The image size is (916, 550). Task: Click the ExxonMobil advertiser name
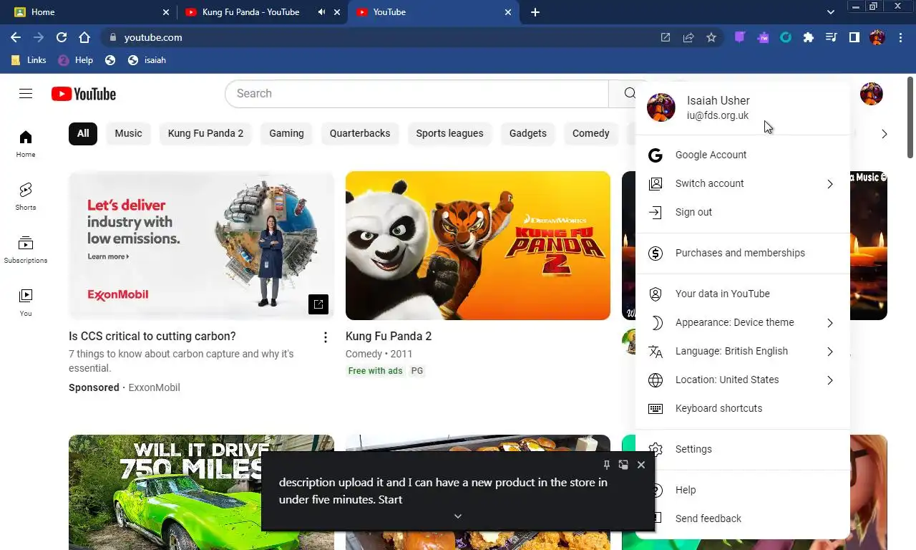coord(154,387)
